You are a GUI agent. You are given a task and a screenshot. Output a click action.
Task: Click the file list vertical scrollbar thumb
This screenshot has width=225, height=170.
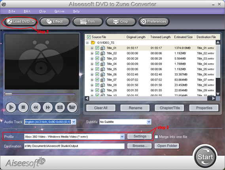point(218,61)
